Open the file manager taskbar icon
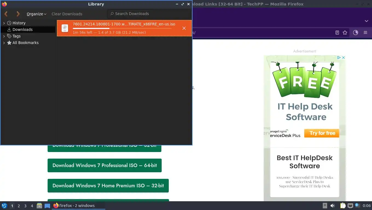 (x=39, y=206)
